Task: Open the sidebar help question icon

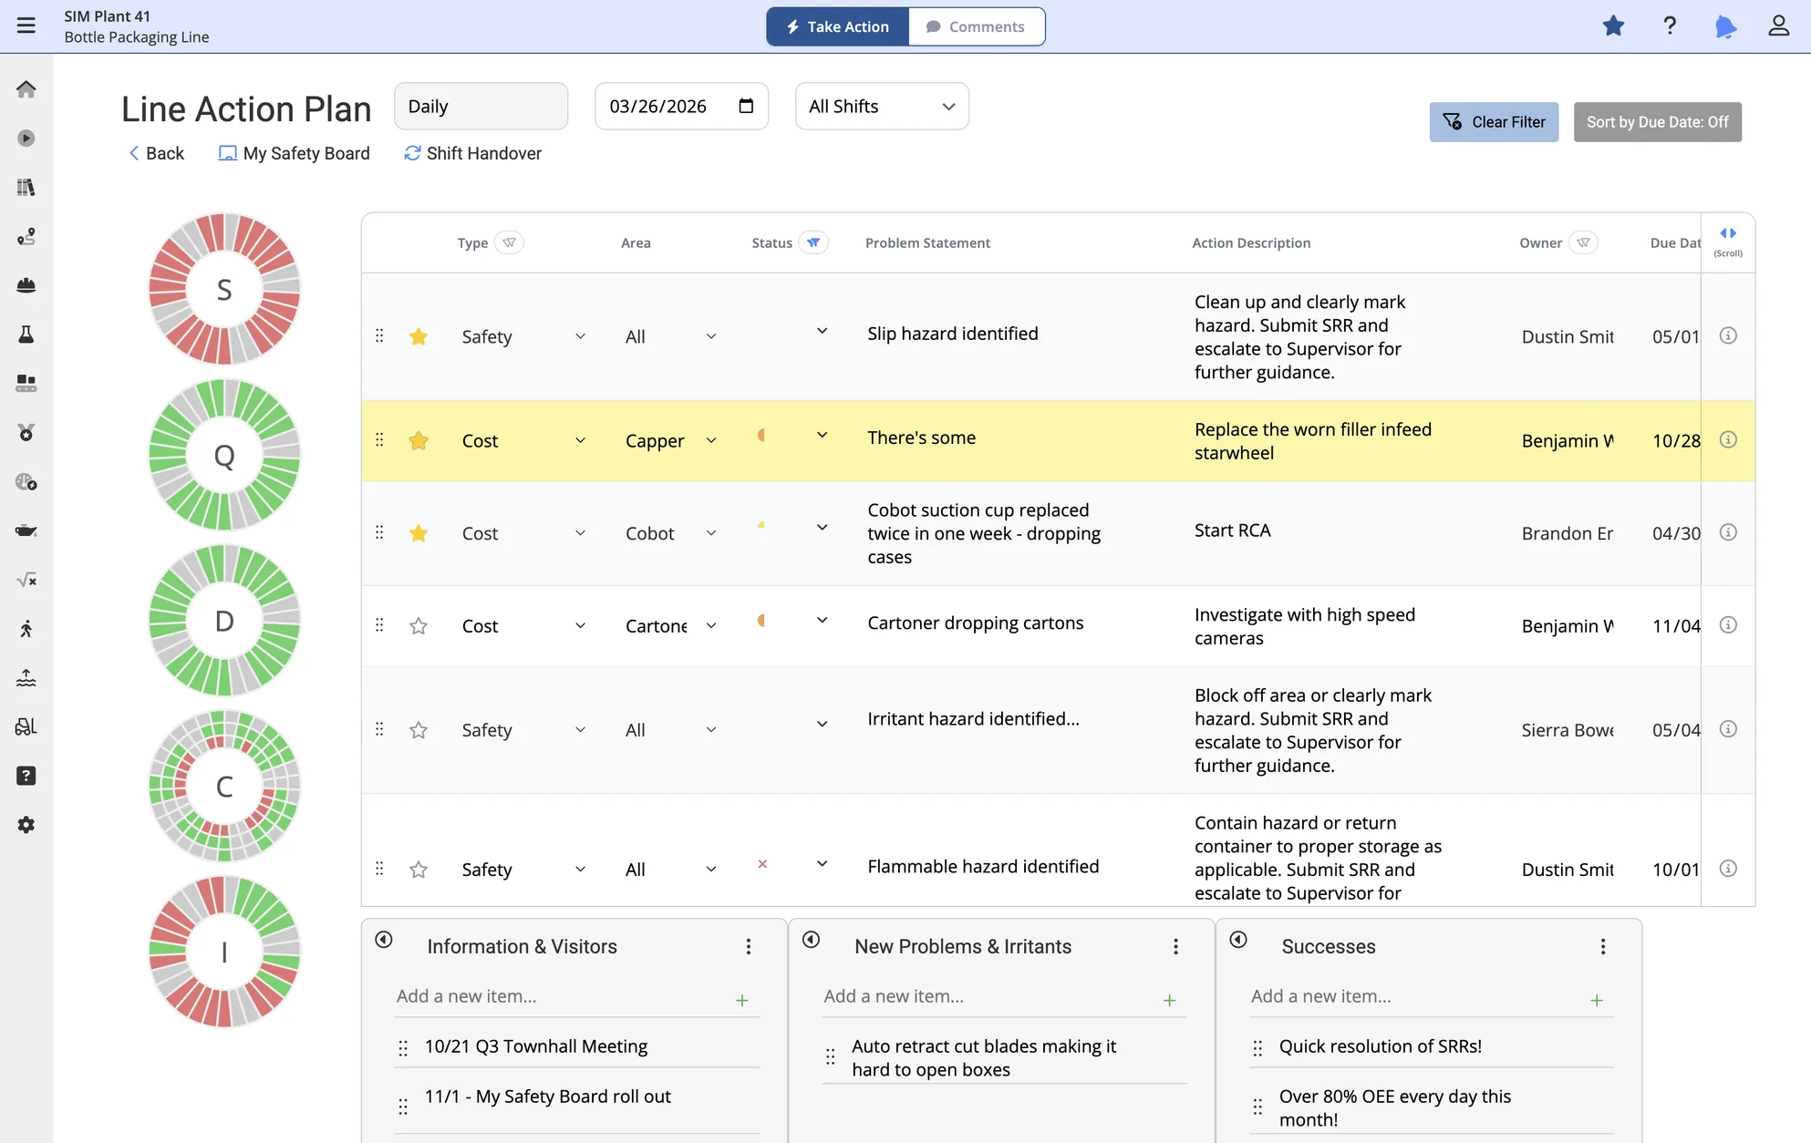Action: [26, 776]
